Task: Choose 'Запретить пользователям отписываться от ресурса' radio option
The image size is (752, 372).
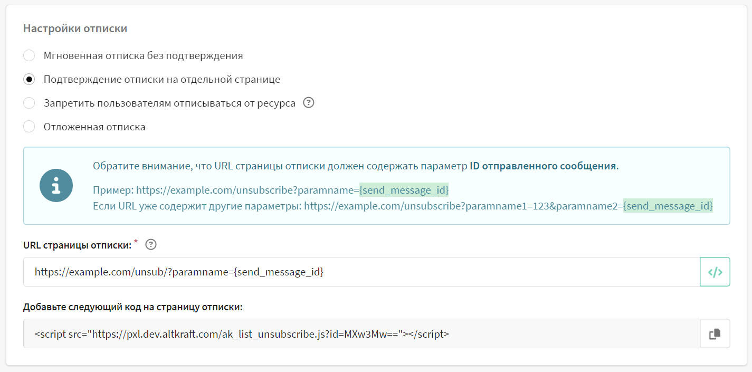Action: (29, 103)
